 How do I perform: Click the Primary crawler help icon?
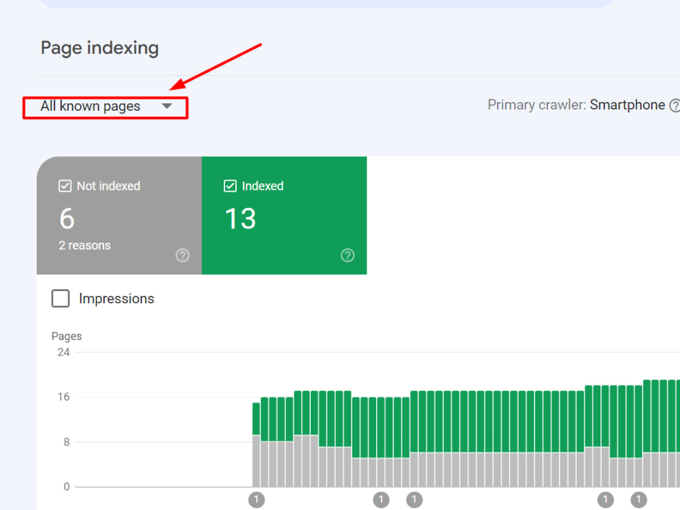pos(675,105)
